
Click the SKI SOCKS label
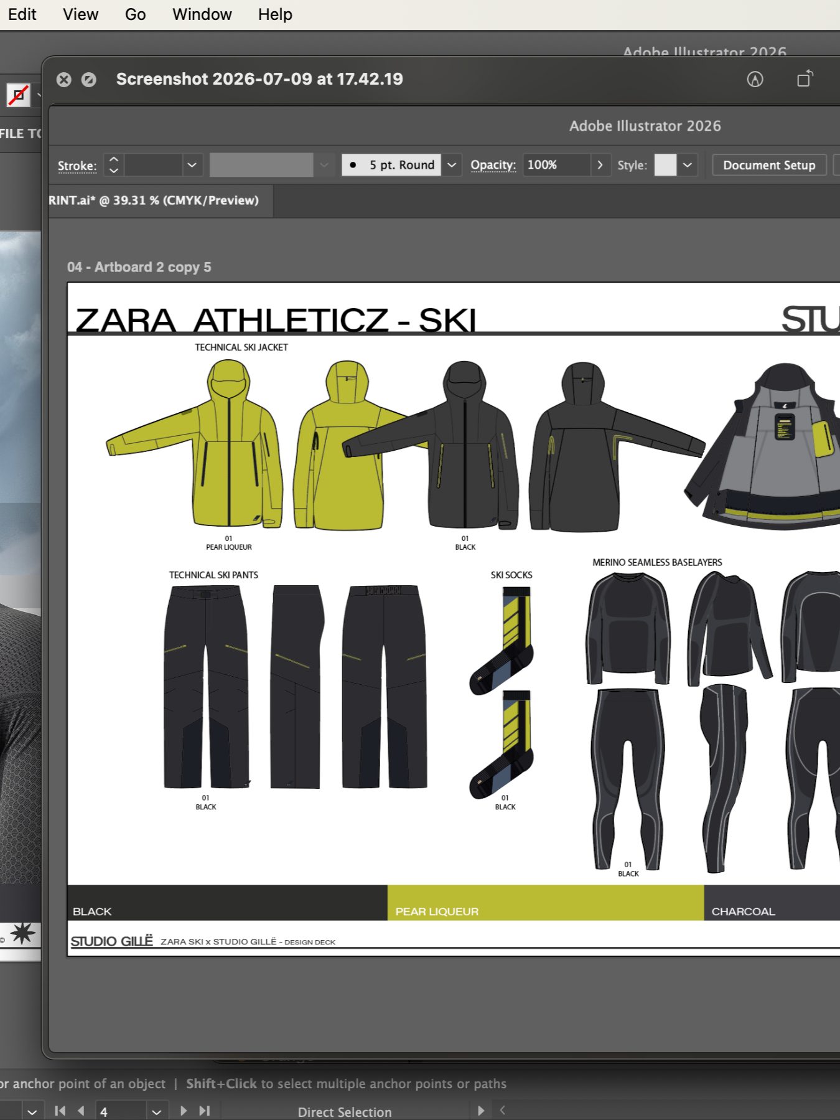click(x=511, y=575)
